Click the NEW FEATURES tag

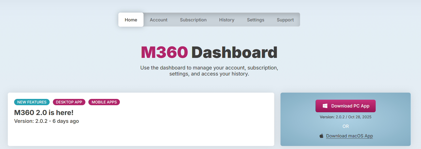(32, 102)
